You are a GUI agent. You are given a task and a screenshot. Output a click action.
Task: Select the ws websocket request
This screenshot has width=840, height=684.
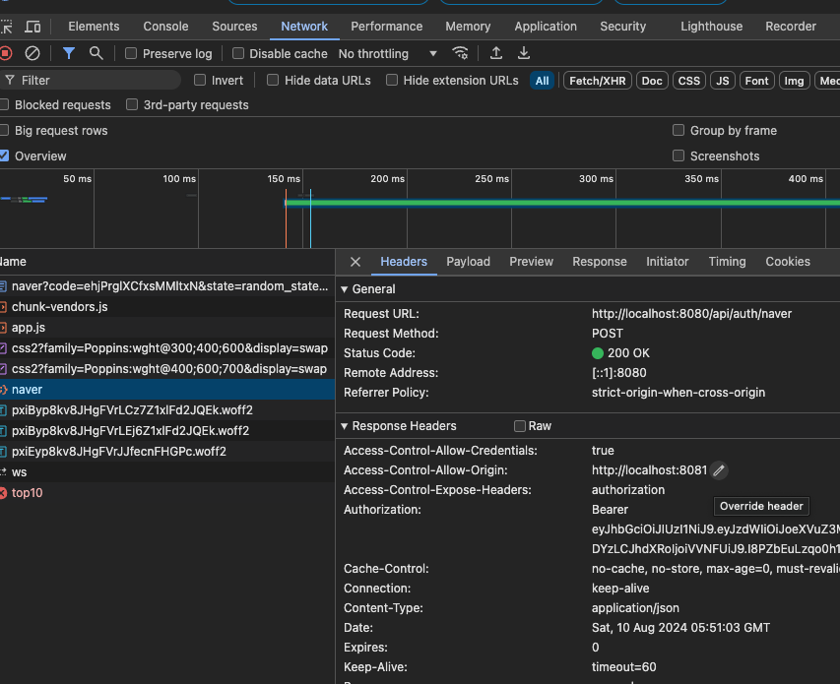point(167,472)
